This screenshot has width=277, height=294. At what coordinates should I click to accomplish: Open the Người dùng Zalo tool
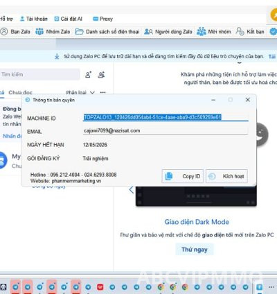coord(168,31)
